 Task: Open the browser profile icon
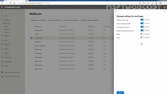click(x=160, y=3)
